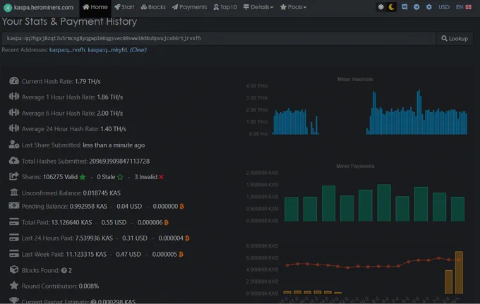Click Bitcoin symbol beside Last Week Paid
Image resolution: width=480 pixels, height=304 pixels.
181,255
